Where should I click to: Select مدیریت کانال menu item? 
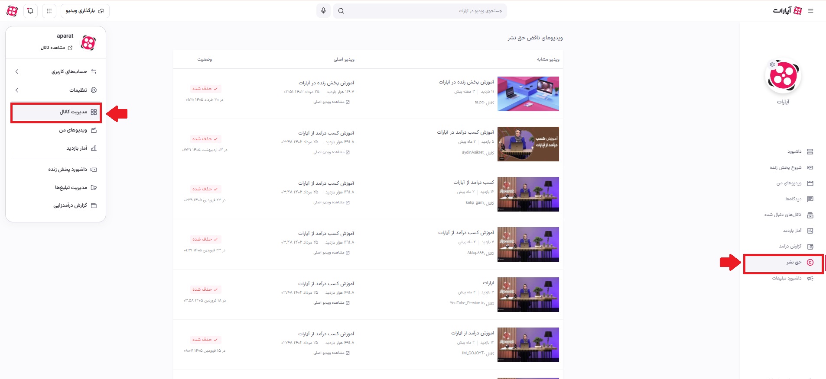[56, 112]
